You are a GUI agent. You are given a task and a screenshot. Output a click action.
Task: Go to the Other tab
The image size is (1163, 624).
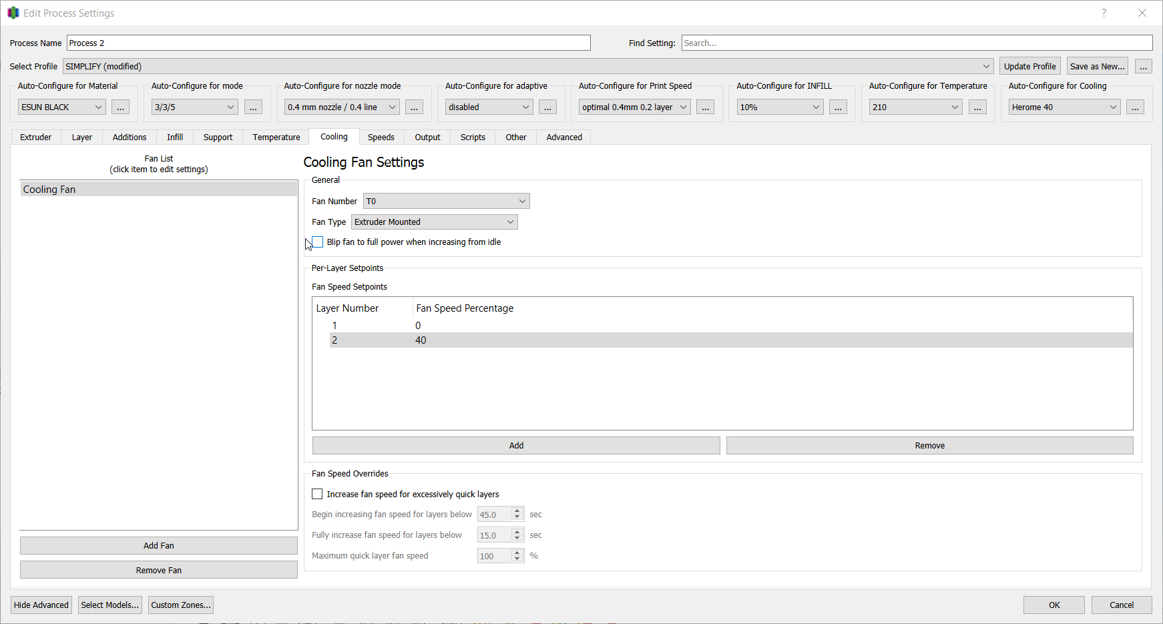point(516,137)
